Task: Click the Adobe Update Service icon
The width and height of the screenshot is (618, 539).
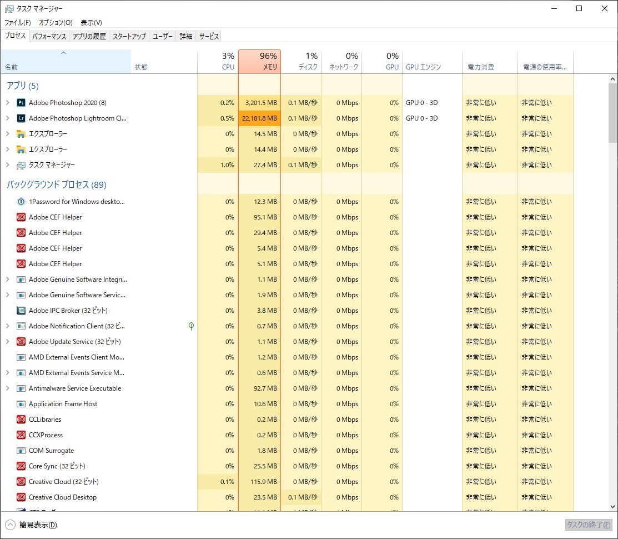Action: tap(21, 342)
